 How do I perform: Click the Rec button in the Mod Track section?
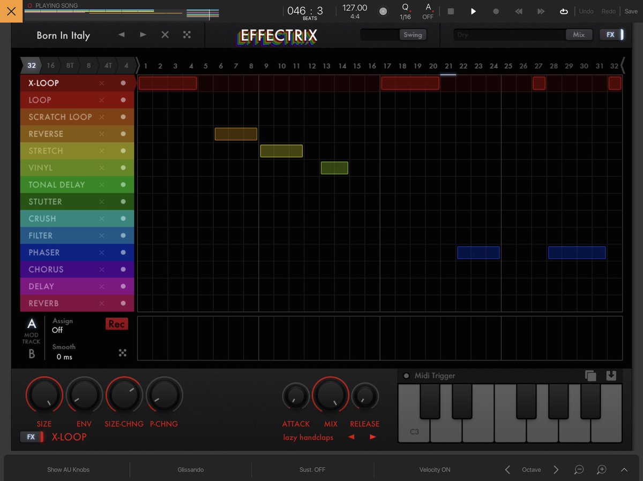coord(116,324)
